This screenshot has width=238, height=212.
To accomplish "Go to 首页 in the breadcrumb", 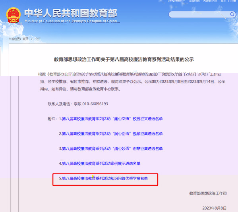I will [25, 39].
